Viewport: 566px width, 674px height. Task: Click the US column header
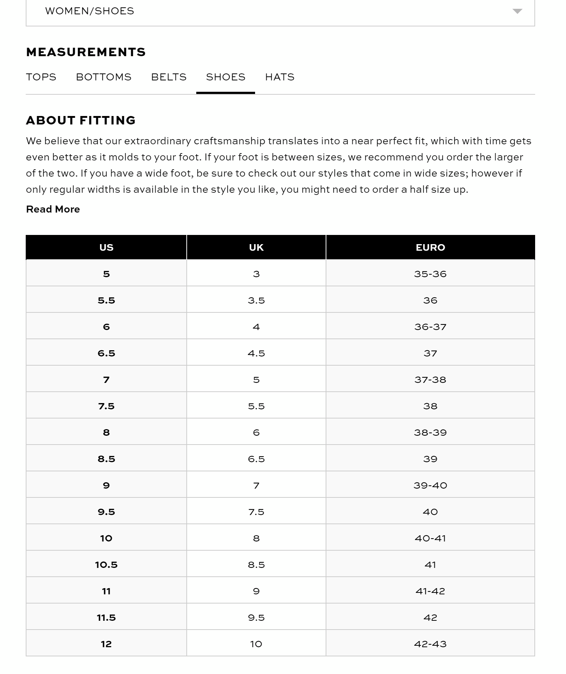106,247
